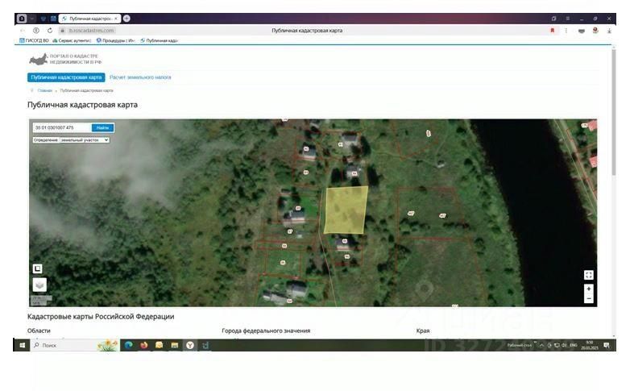Click the 'Области' heading text
Viewport: 630px width, 391px height.
coord(39,331)
